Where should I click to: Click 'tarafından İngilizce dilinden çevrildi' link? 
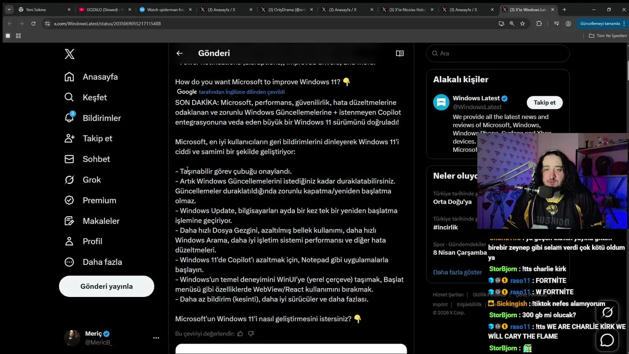click(x=242, y=92)
